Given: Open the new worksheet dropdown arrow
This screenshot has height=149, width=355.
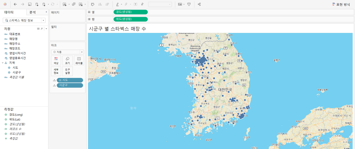Looking at the screenshot, I should click(x=69, y=4).
